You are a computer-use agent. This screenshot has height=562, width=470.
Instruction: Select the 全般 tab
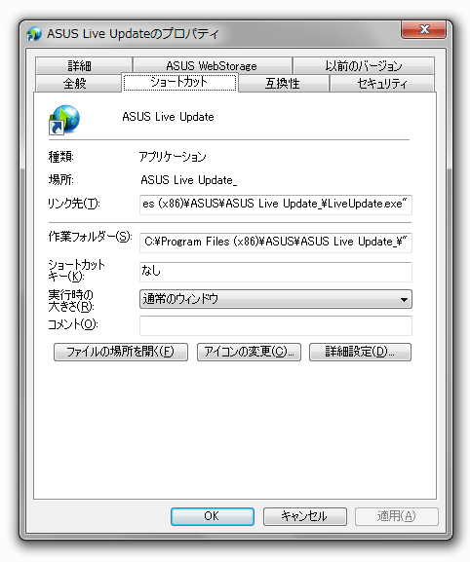coord(79,83)
